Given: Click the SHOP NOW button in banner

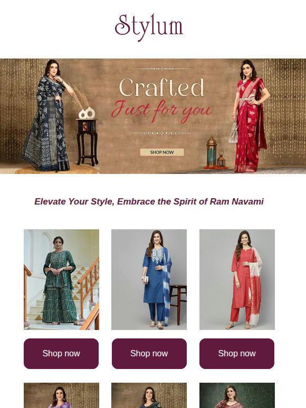Looking at the screenshot, I should point(162,152).
